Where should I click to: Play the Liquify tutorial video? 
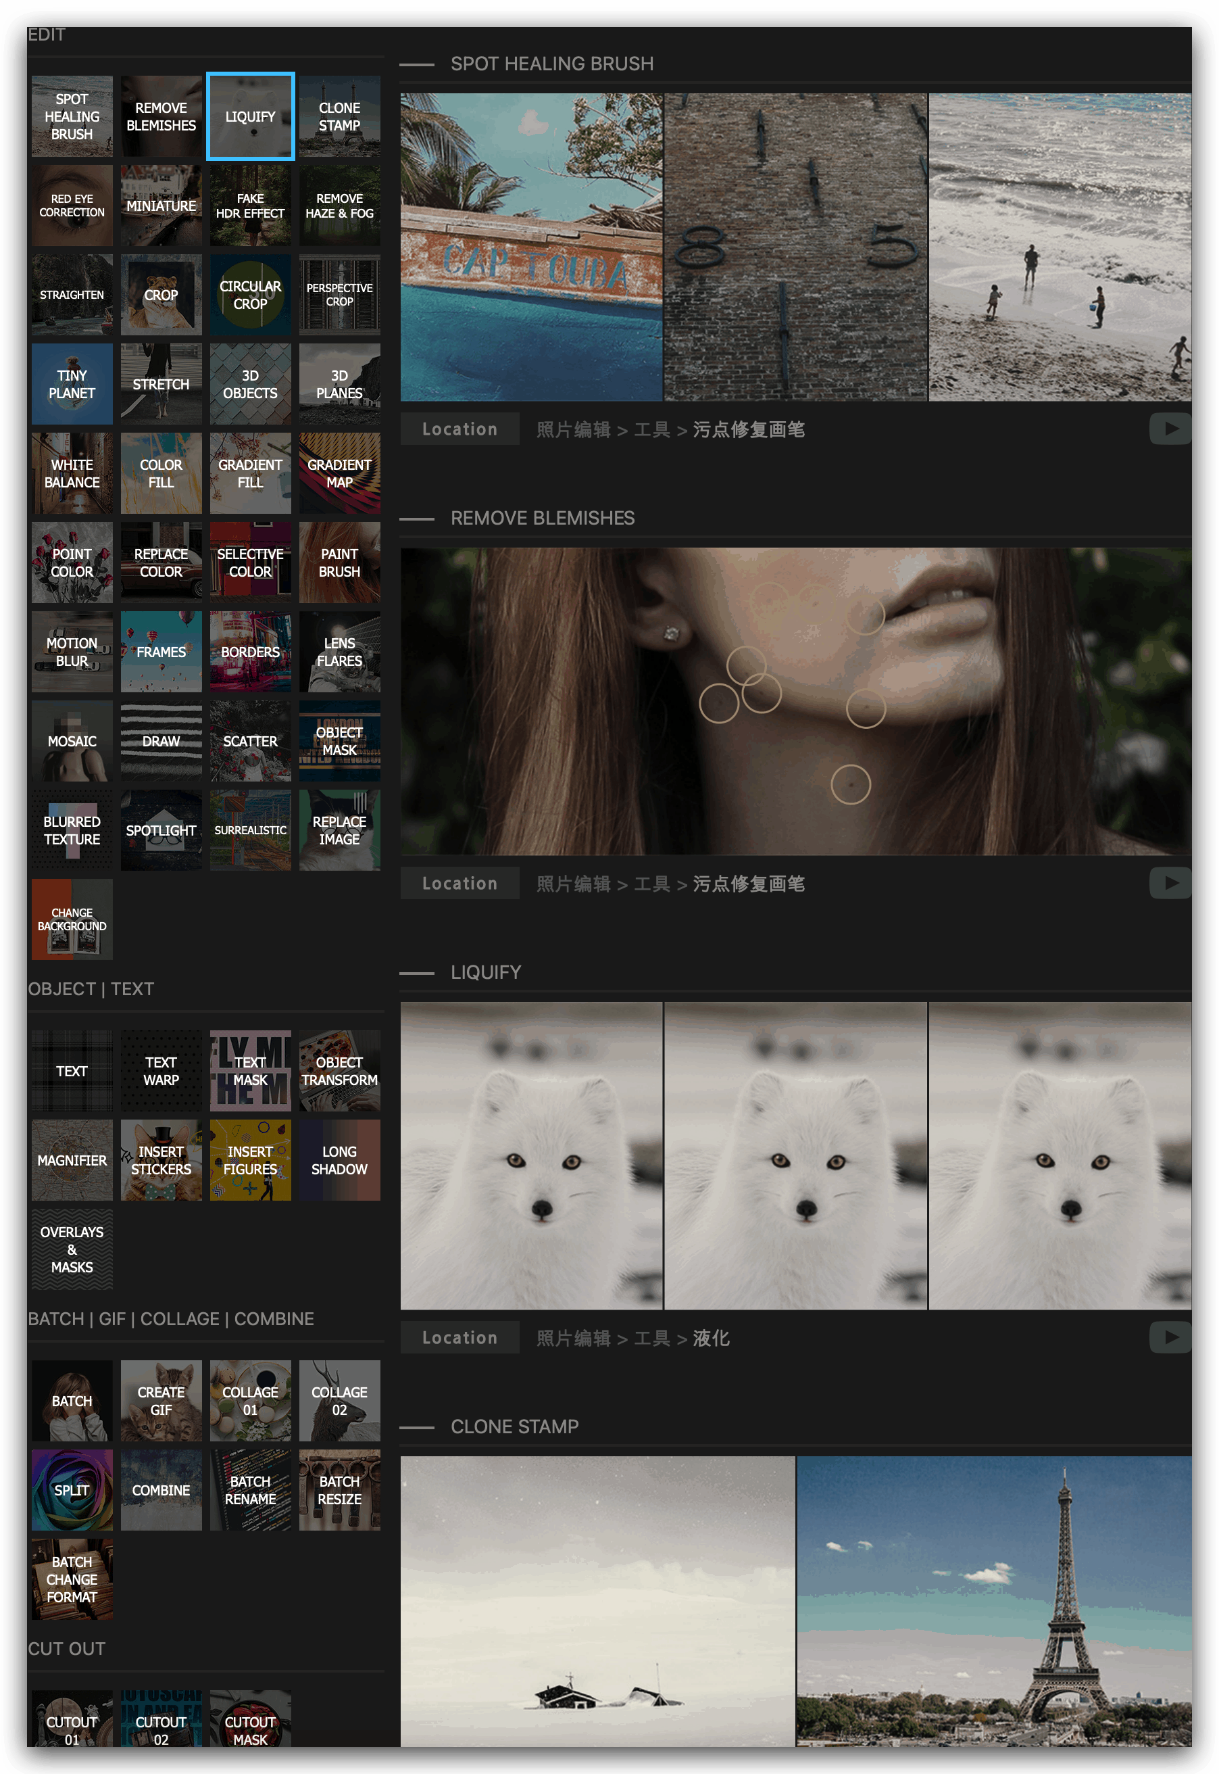tap(1170, 1337)
